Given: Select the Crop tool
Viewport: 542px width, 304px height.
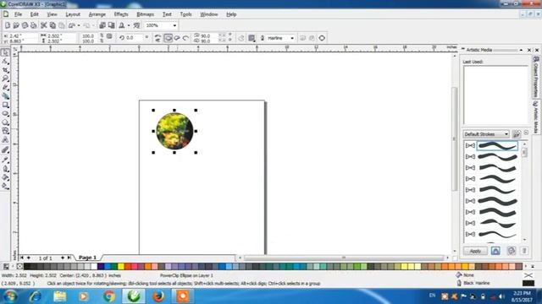Looking at the screenshot, I should click(5, 70).
